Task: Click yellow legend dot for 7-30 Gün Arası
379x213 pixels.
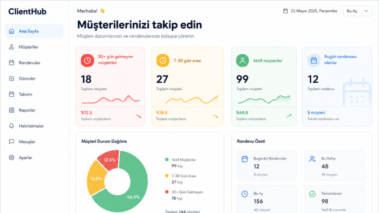Action: pos(167,176)
